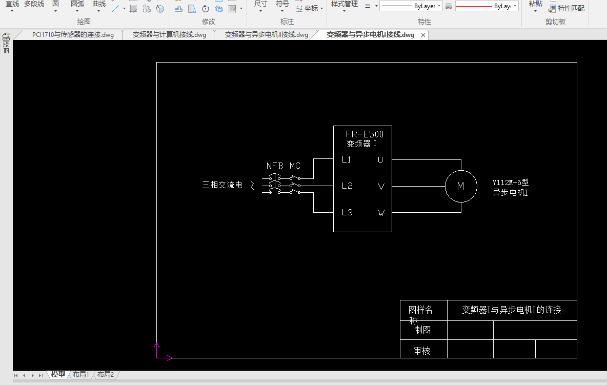Select the L2 terminal label

(x=347, y=186)
